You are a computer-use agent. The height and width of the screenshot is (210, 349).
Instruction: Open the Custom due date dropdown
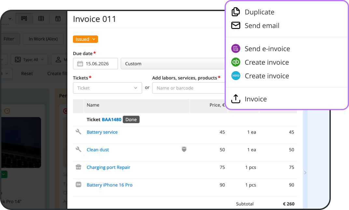173,64
